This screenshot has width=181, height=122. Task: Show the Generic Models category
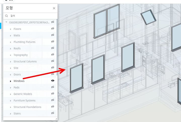53,94
